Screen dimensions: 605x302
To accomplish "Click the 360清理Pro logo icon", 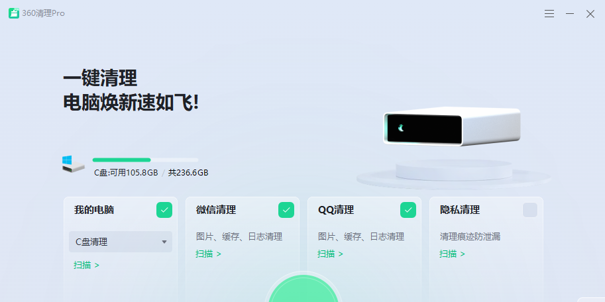I will (14, 13).
